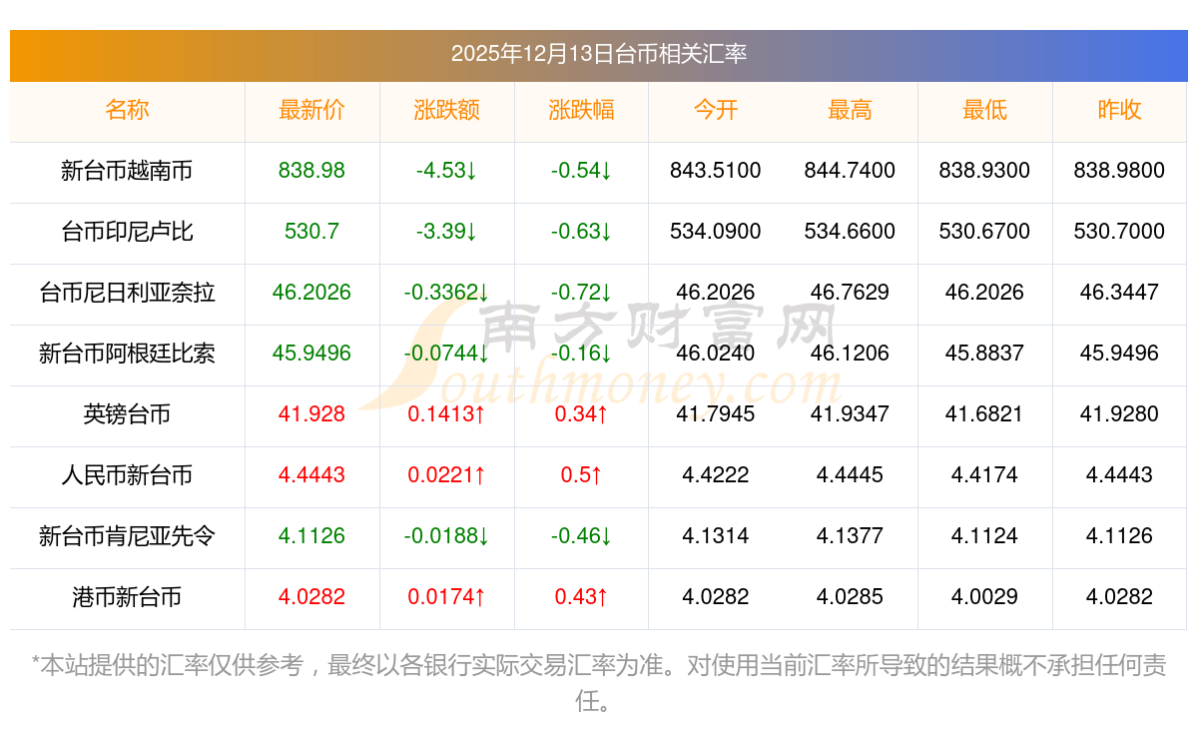Screen dimensions: 1198x732
Task: Click the 最新价 column header
Action: click(x=312, y=110)
